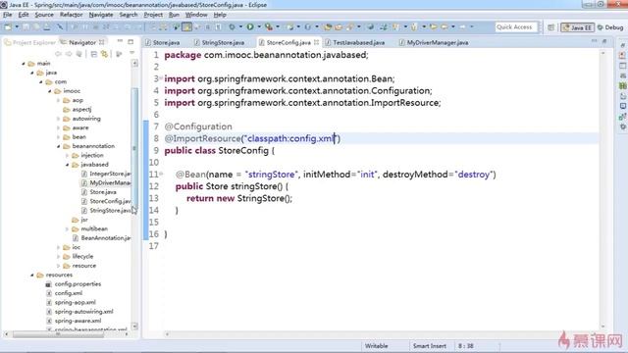Open the File menu
The width and height of the screenshot is (628, 353).
pyautogui.click(x=7, y=15)
